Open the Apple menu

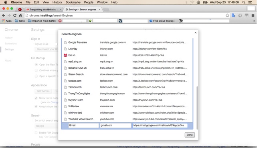5,2
